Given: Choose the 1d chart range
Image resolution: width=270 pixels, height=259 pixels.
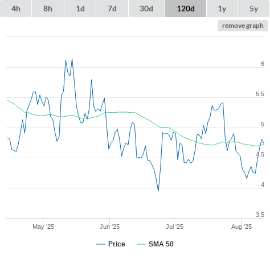Looking at the screenshot, I should pyautogui.click(x=80, y=9).
